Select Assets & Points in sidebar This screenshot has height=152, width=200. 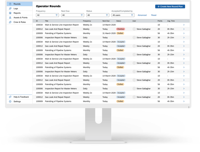coord(20,18)
